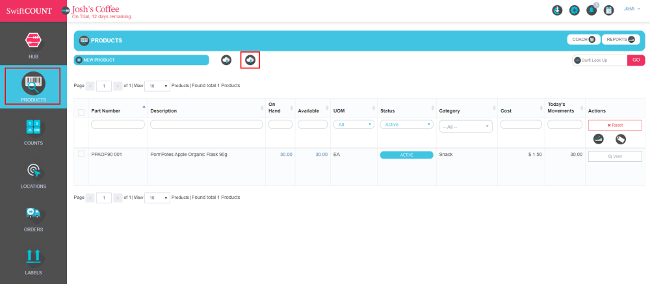Open the Locations section in sidebar
The image size is (650, 284).
(x=34, y=175)
